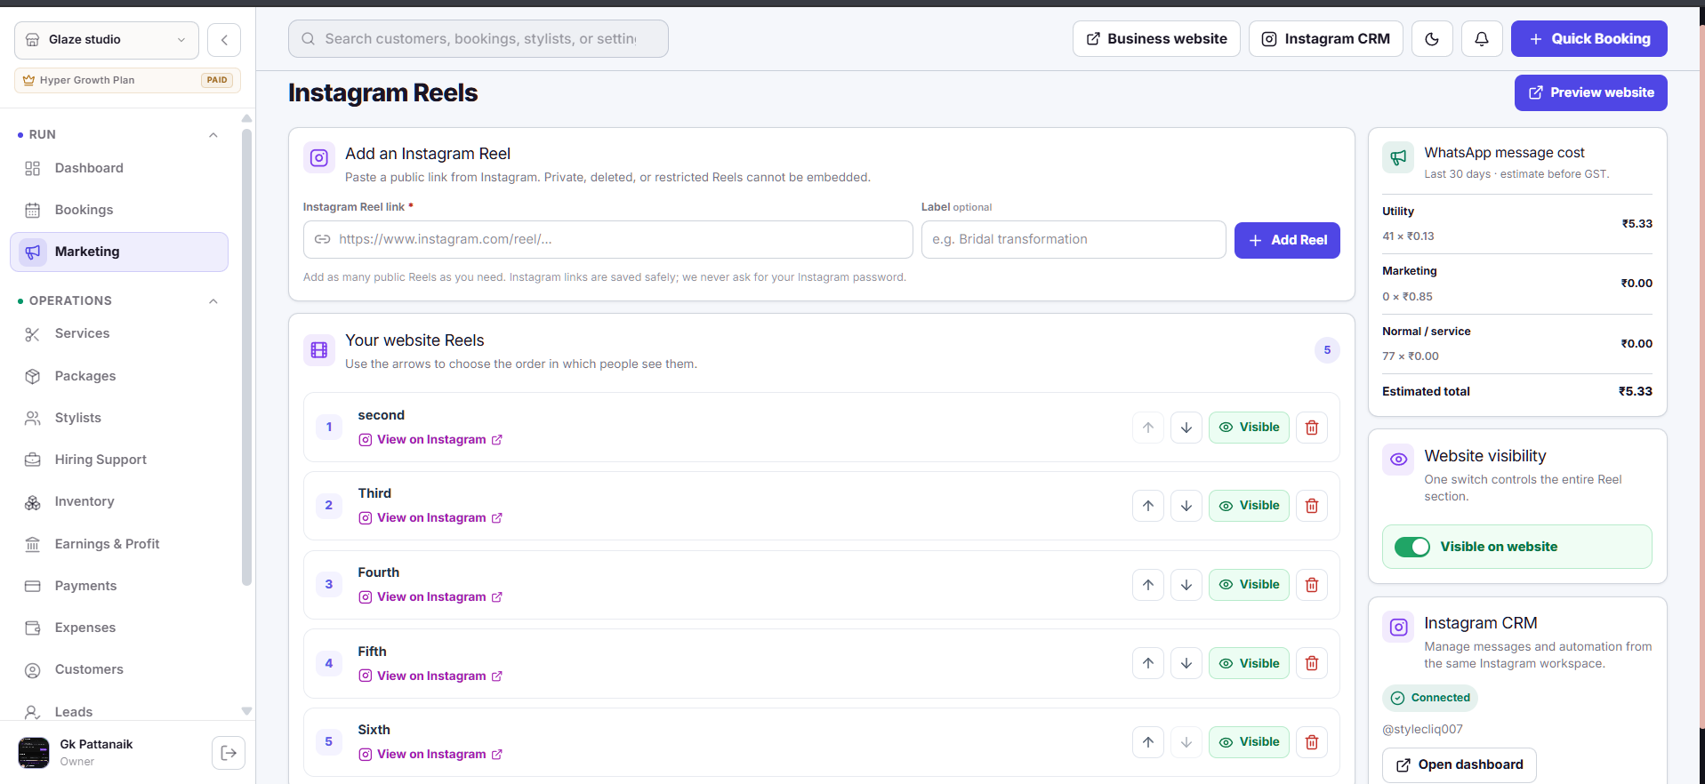1705x784 pixels.
Task: Delete the 'second' reel with trash icon
Action: pos(1312,428)
